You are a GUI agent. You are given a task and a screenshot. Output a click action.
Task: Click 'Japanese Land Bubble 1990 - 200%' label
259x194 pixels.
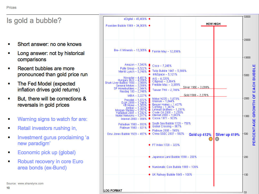(174, 157)
